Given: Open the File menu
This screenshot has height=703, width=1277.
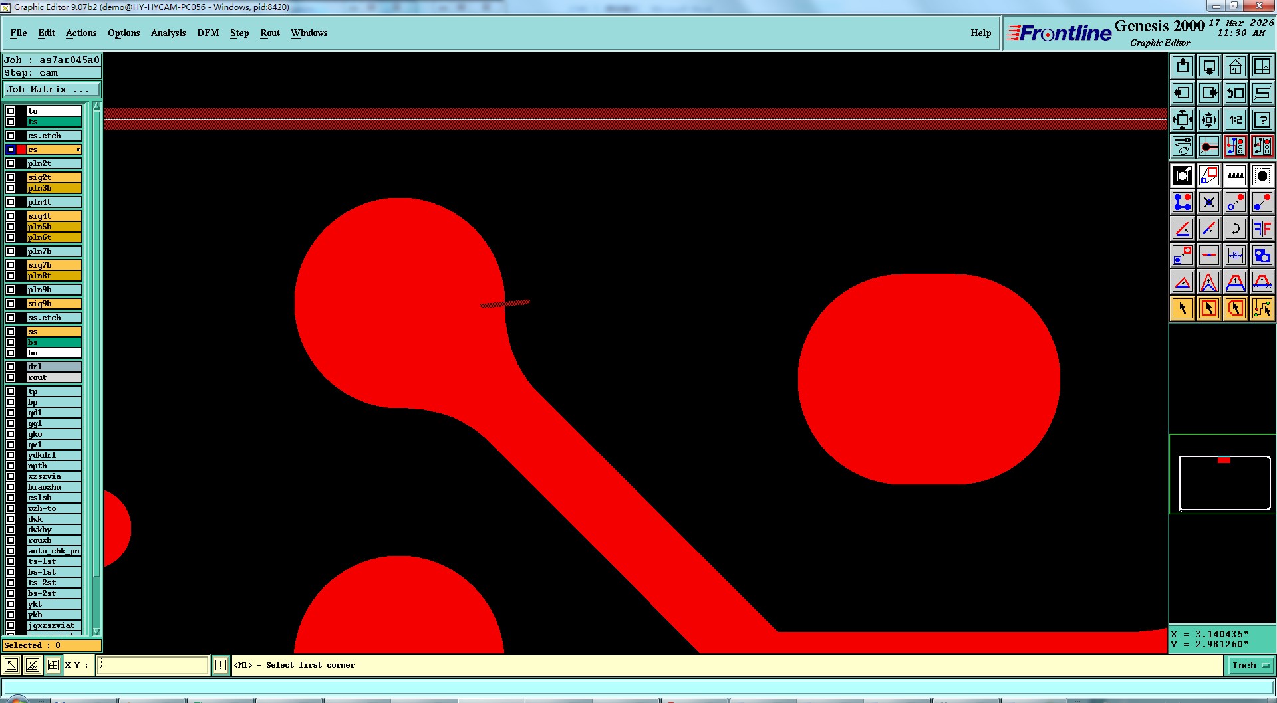Looking at the screenshot, I should coord(19,33).
